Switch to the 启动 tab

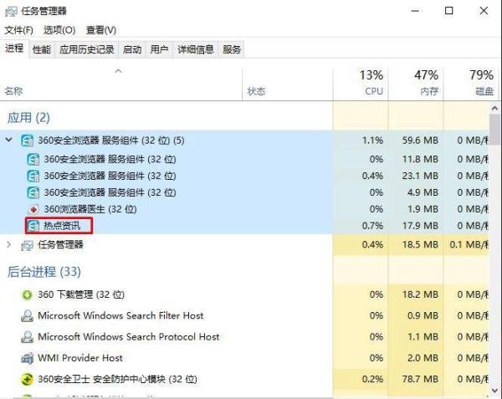pos(132,49)
